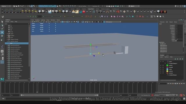This screenshot has width=186, height=104.
Task: Open Channel Box Channels menu
Action: 162,22
